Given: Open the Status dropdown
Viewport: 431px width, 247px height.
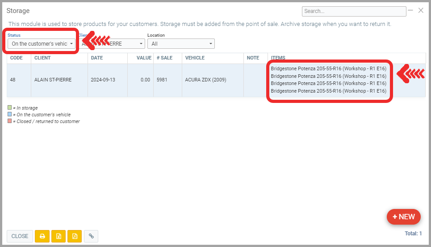Looking at the screenshot, I should 42,44.
